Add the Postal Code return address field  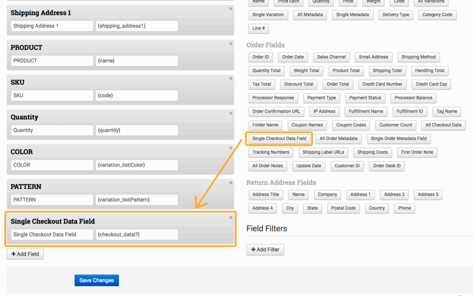click(343, 208)
